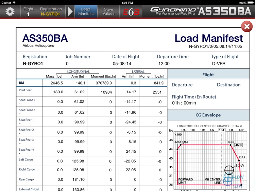This screenshot has height=191, width=255.
Task: Tap the Flight section header
Action: tap(208, 75)
